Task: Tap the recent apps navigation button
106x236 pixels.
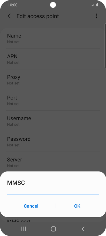Action: pyautogui.click(x=24, y=229)
